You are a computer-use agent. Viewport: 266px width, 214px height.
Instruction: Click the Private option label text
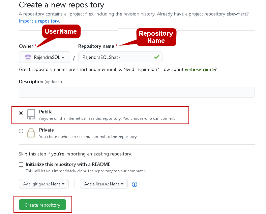pyautogui.click(x=46, y=130)
